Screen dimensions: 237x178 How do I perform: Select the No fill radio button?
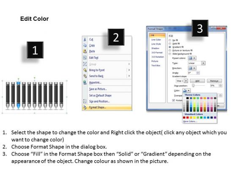click(170, 40)
